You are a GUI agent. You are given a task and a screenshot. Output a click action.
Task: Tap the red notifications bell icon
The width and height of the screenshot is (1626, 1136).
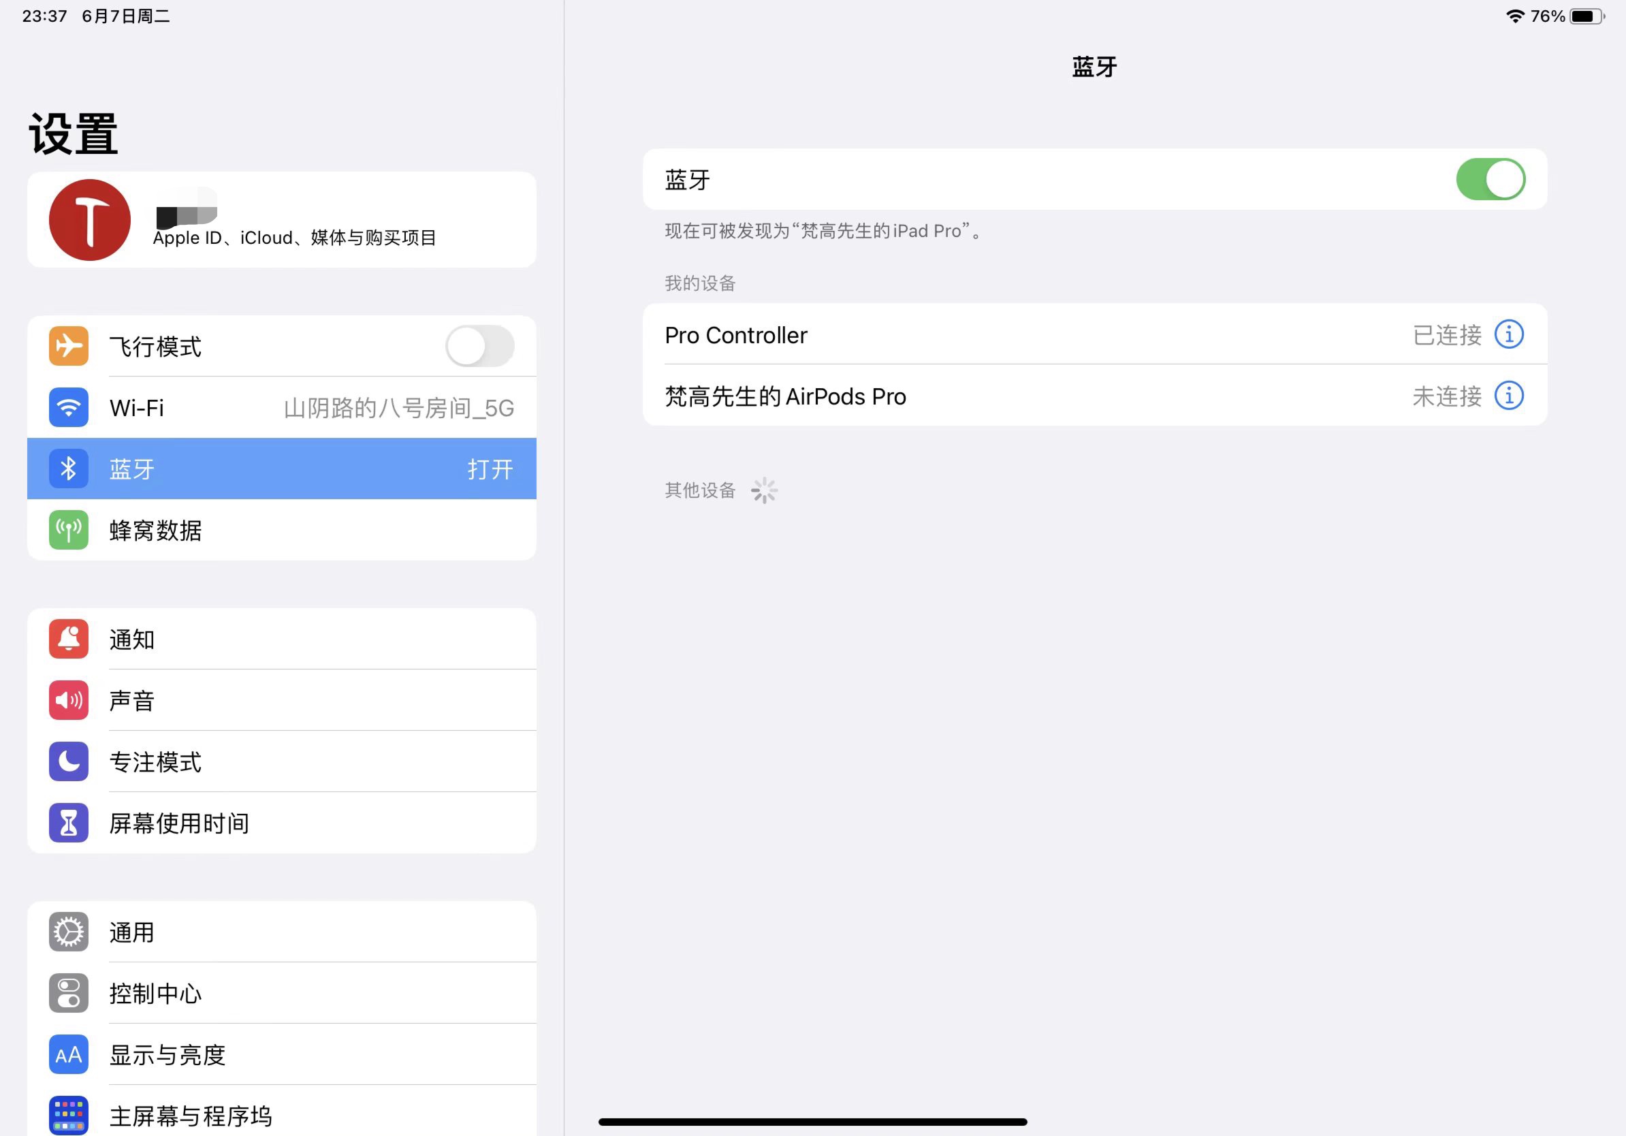69,639
